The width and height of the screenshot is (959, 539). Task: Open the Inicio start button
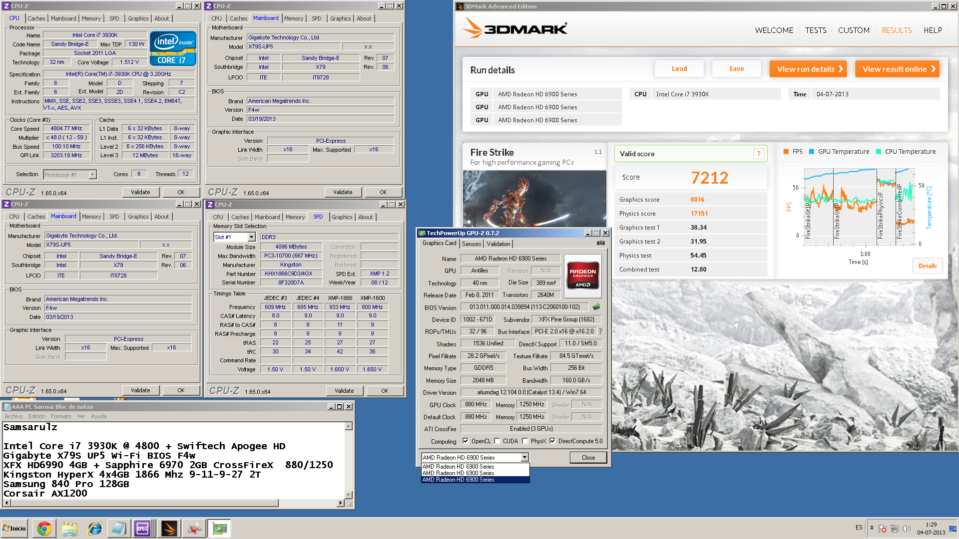pos(14,529)
